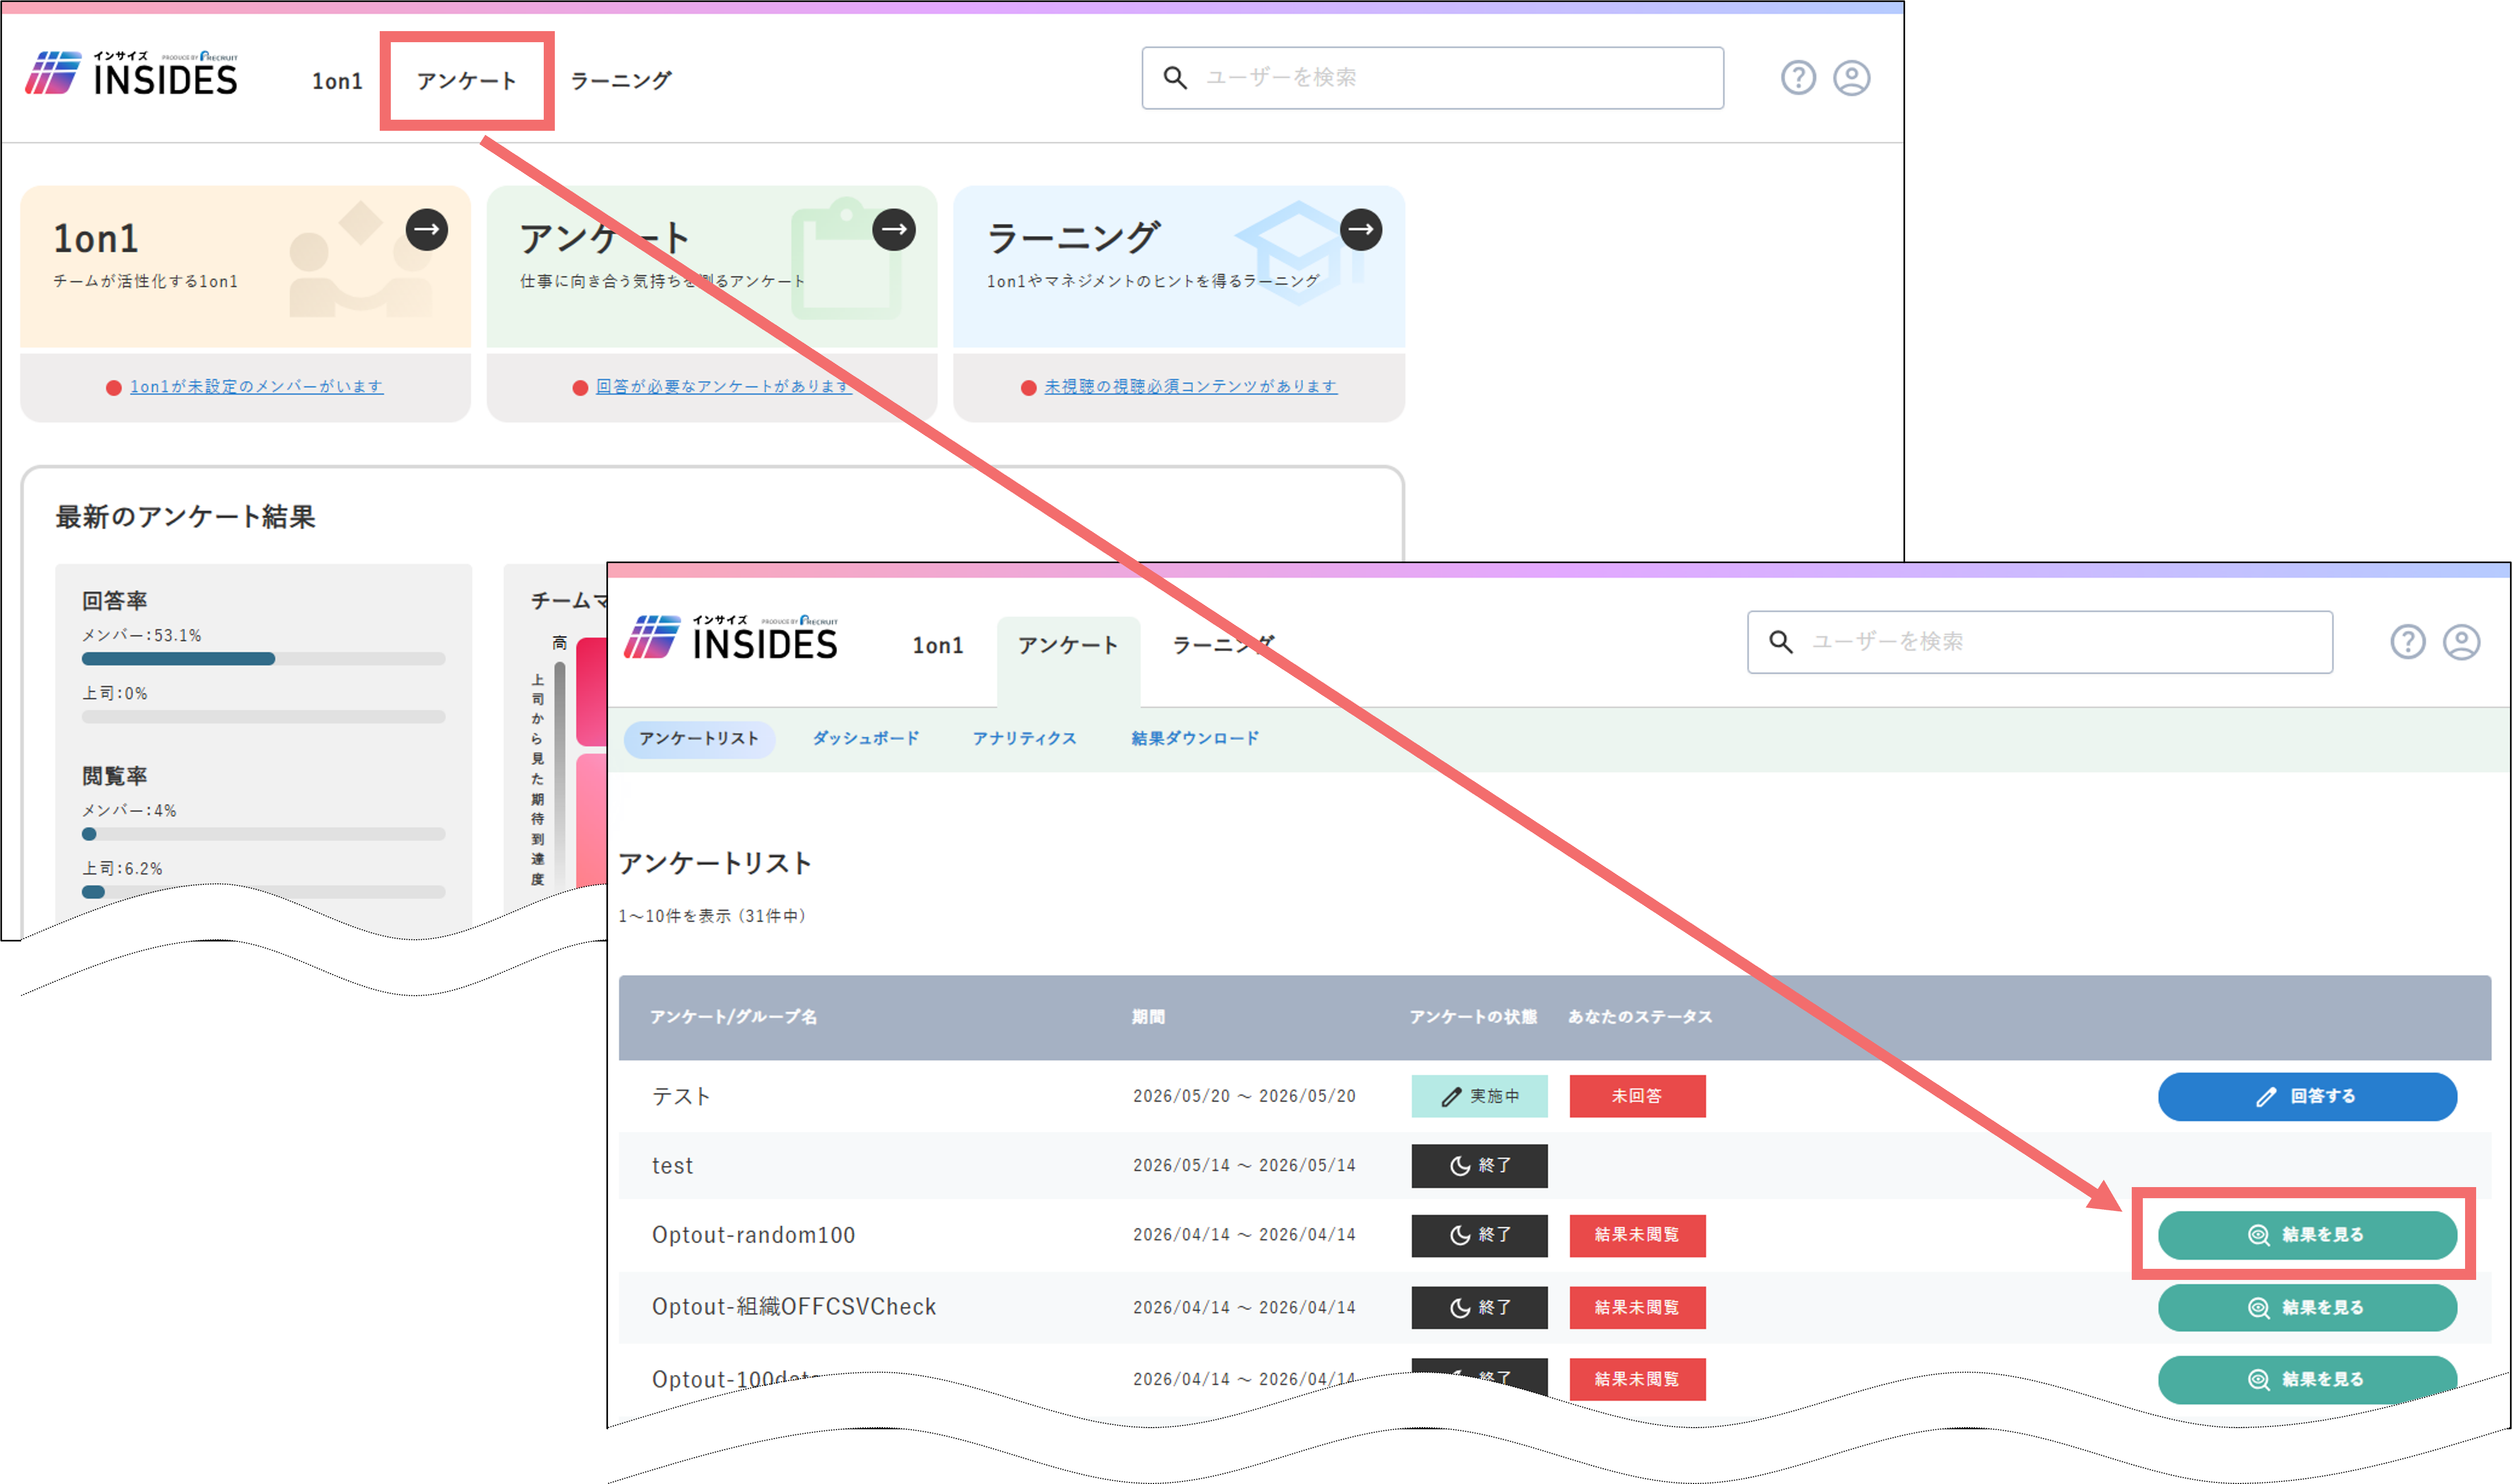Screen dimensions: 2512x1484
Task: Click the 2026/05/14 ～ 2026/05/14 period cell
Action: (x=1244, y=1166)
